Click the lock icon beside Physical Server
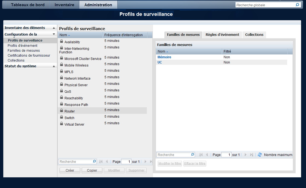Image resolution: width=306 pixels, height=188 pixels. click(x=62, y=84)
